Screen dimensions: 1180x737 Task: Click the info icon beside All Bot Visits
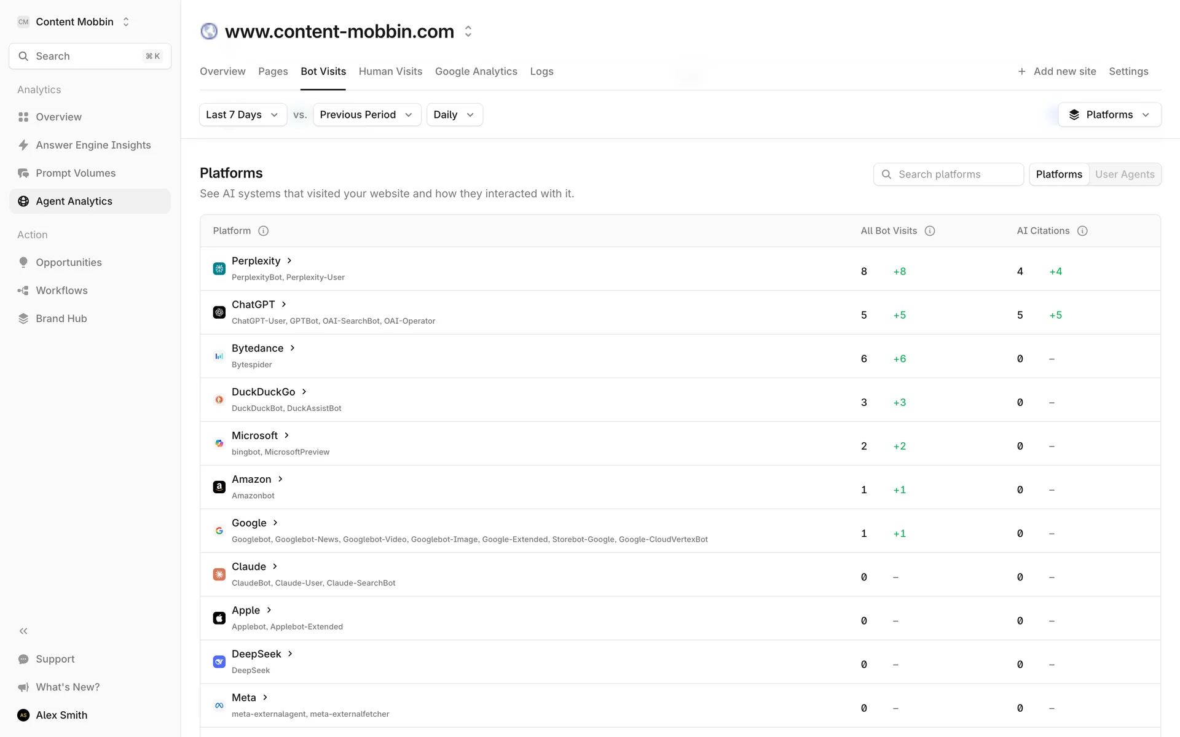930,231
